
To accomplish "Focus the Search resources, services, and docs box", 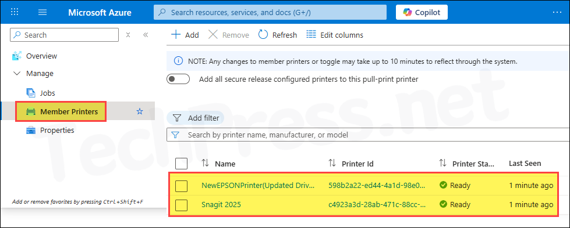I will click(x=270, y=12).
